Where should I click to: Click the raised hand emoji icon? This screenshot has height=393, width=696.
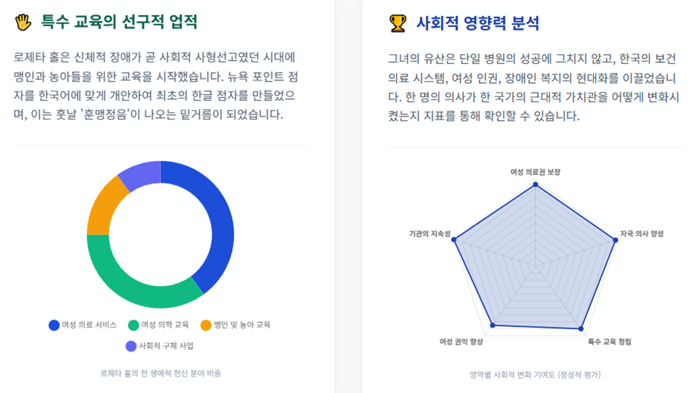tap(23, 22)
